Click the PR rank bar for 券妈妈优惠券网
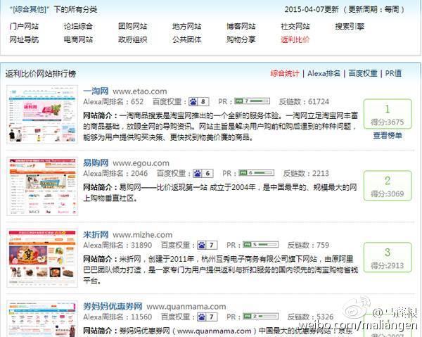 click(x=260, y=317)
